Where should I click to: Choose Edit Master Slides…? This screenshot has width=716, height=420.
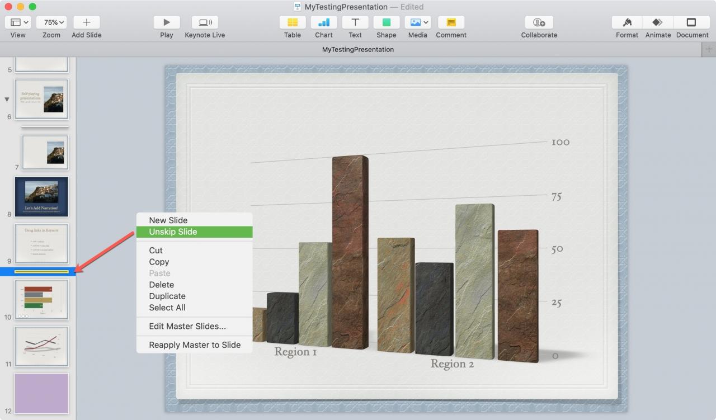tap(194, 326)
